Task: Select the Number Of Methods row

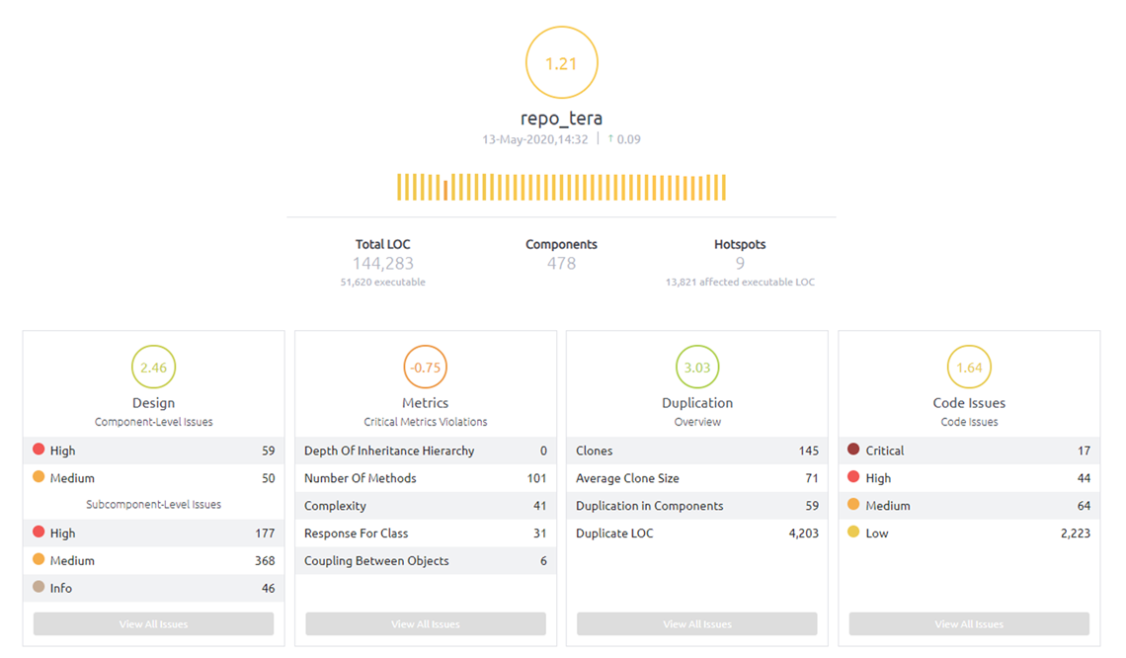Action: point(425,478)
